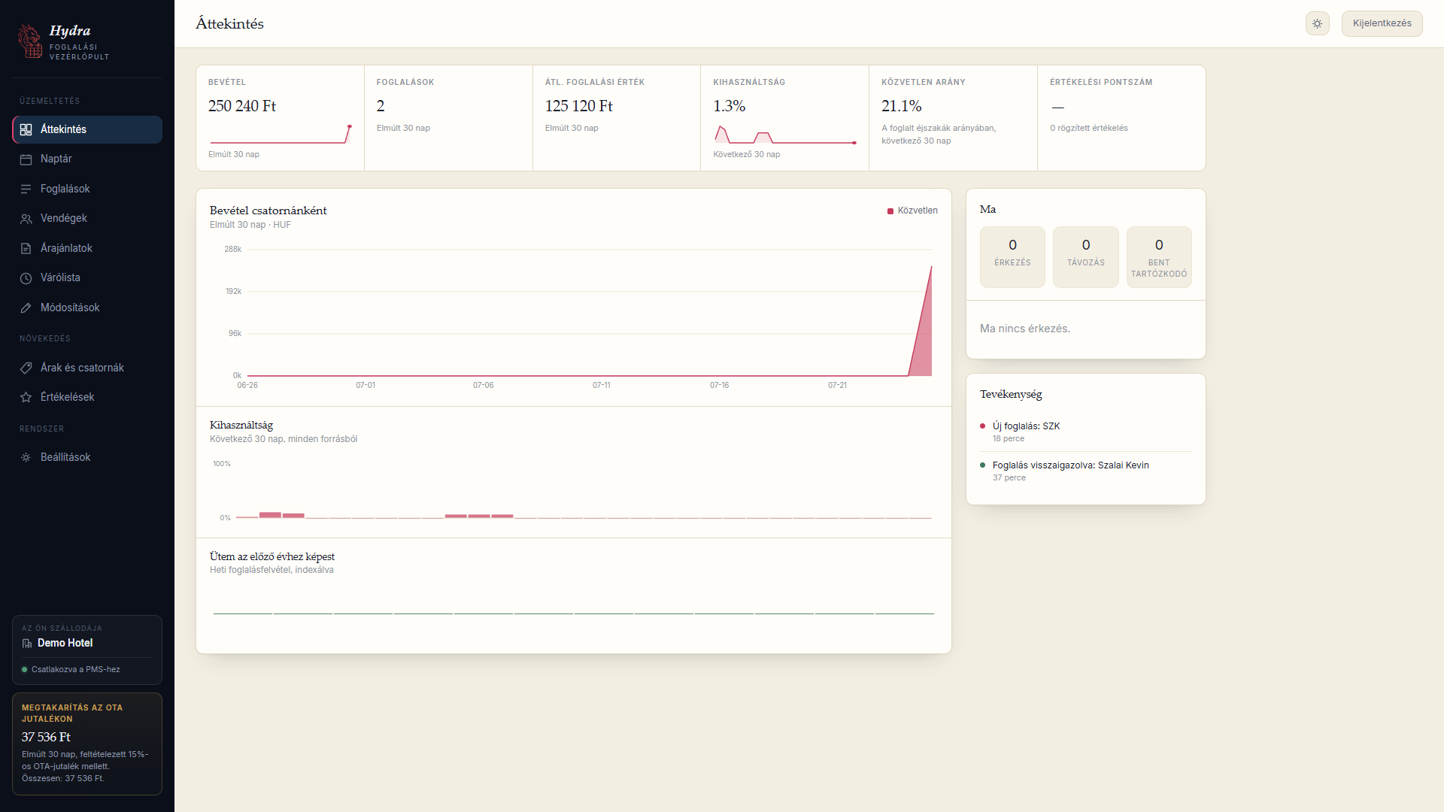Click the Árajánlatok document icon
Viewport: 1444px width, 812px height.
point(26,248)
